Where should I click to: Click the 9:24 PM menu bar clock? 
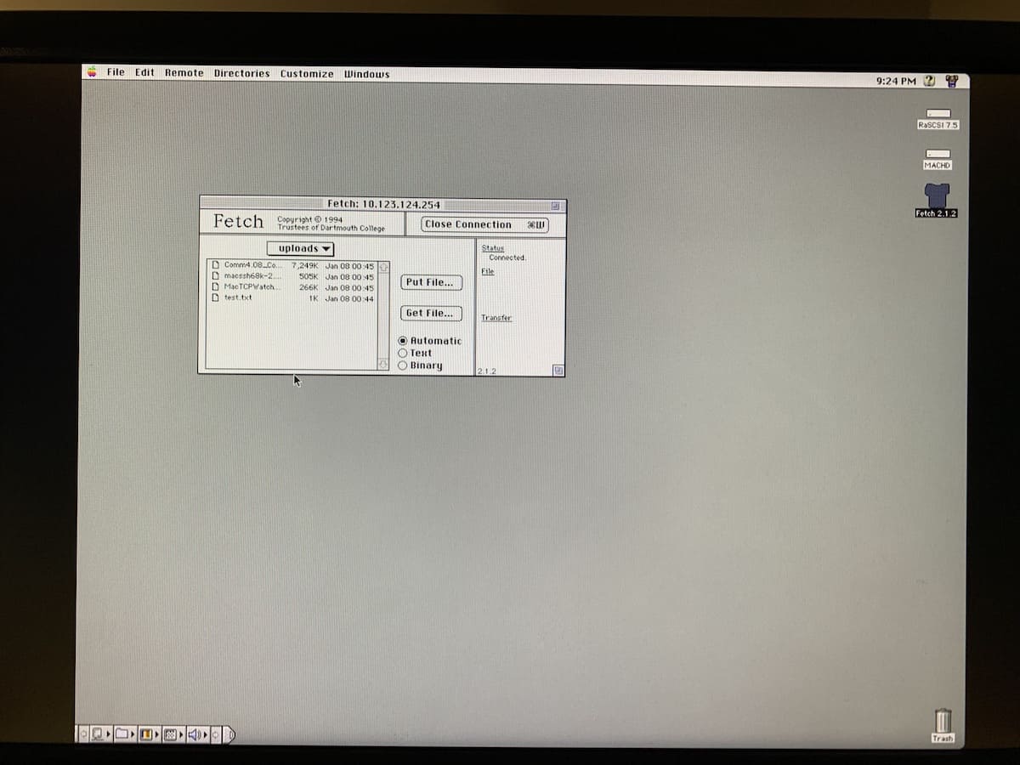point(895,81)
